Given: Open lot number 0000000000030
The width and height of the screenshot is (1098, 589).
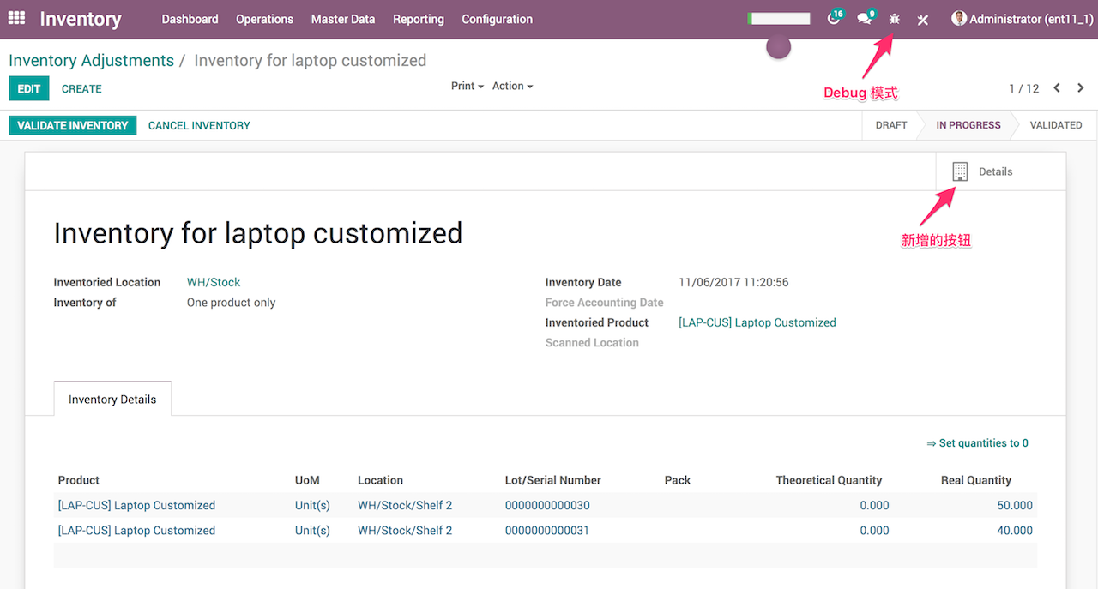Looking at the screenshot, I should pyautogui.click(x=547, y=505).
